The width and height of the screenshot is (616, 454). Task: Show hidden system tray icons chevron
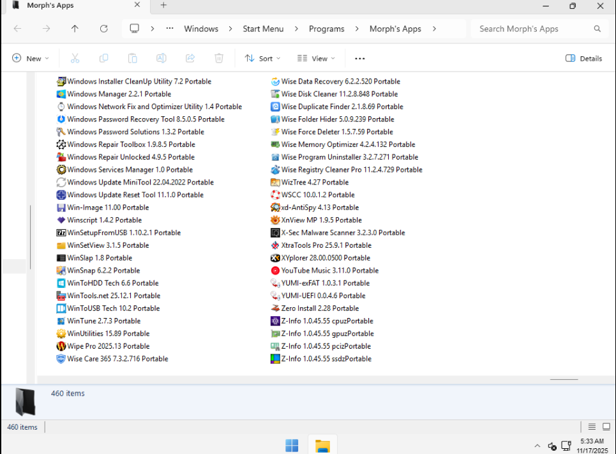(x=537, y=446)
